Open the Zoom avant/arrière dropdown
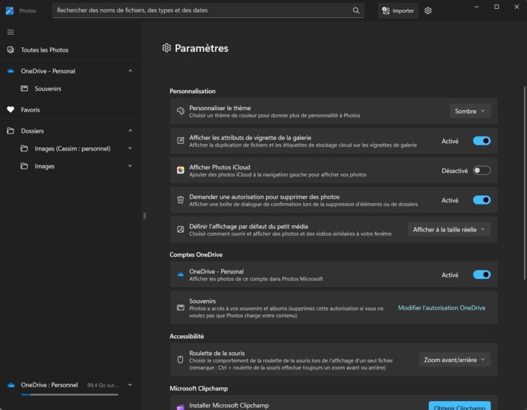This screenshot has width=527, height=410. [x=454, y=360]
